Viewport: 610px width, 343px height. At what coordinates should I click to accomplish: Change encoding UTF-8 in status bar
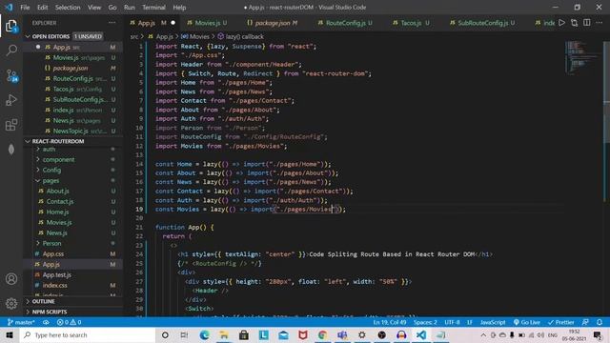452,322
